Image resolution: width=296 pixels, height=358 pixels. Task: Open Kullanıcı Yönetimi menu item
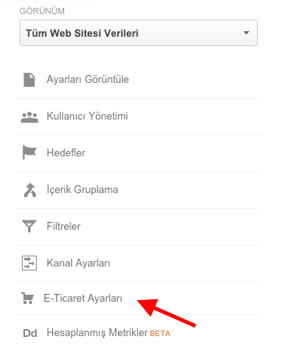pyautogui.click(x=138, y=116)
